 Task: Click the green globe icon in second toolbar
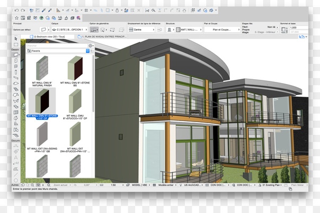coord(41,18)
